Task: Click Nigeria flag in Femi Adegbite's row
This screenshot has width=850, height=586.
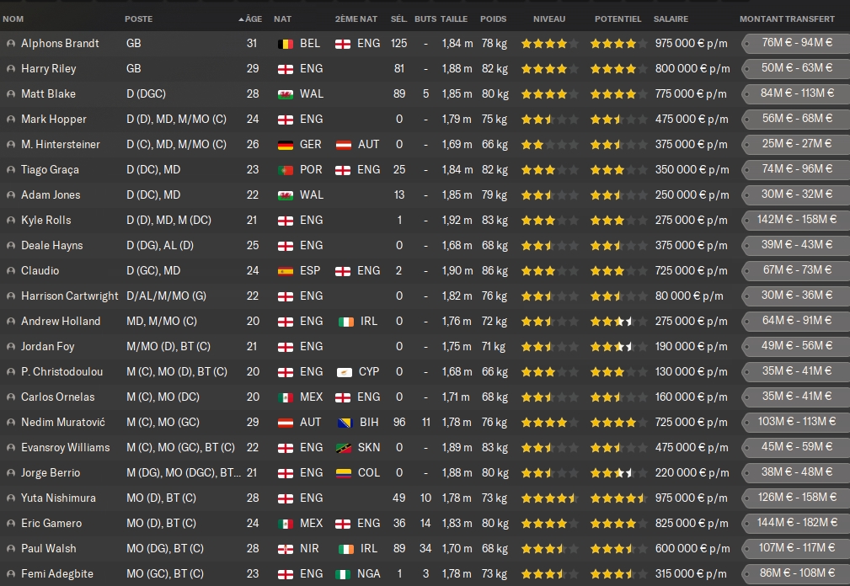Action: [343, 574]
